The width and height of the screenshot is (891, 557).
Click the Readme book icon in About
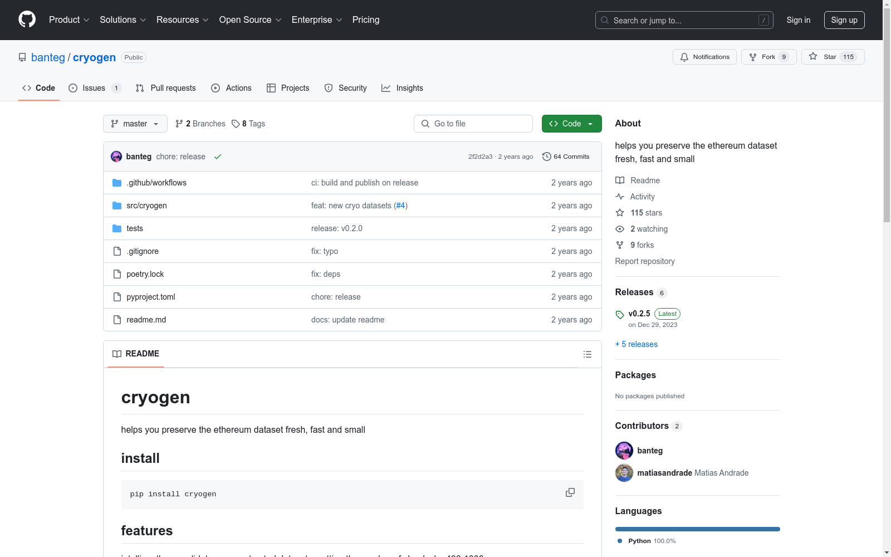pos(620,180)
